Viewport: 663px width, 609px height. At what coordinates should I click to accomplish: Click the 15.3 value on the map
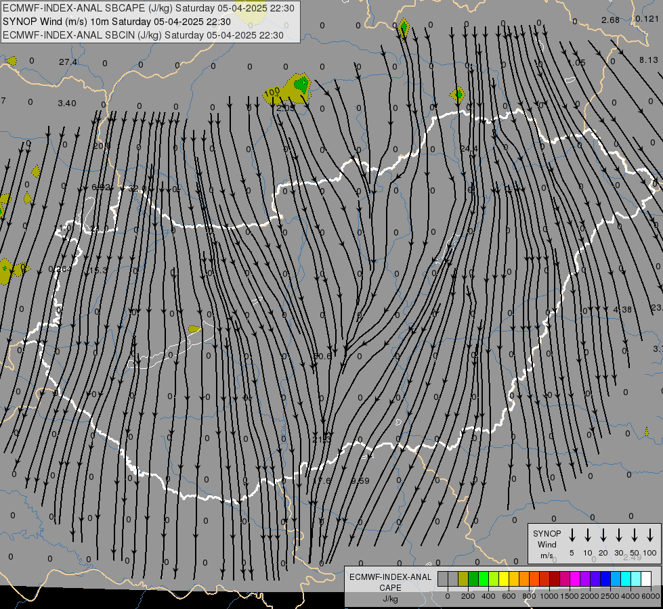click(x=98, y=271)
